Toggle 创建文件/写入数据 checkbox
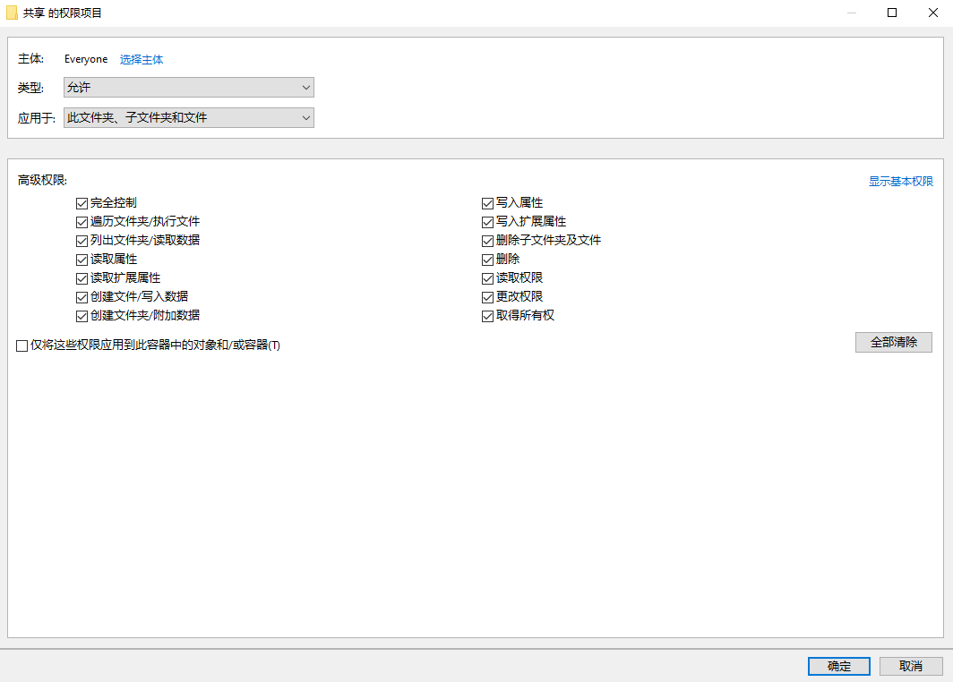 [x=82, y=297]
